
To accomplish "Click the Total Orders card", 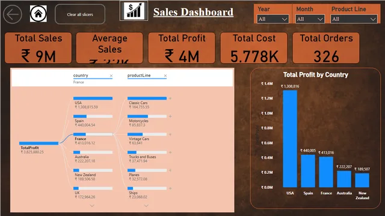I will 326,48.
